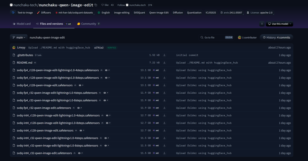This screenshot has width=308, height=161.
Task: Open the main branch dropdown
Action: tap(19, 37)
